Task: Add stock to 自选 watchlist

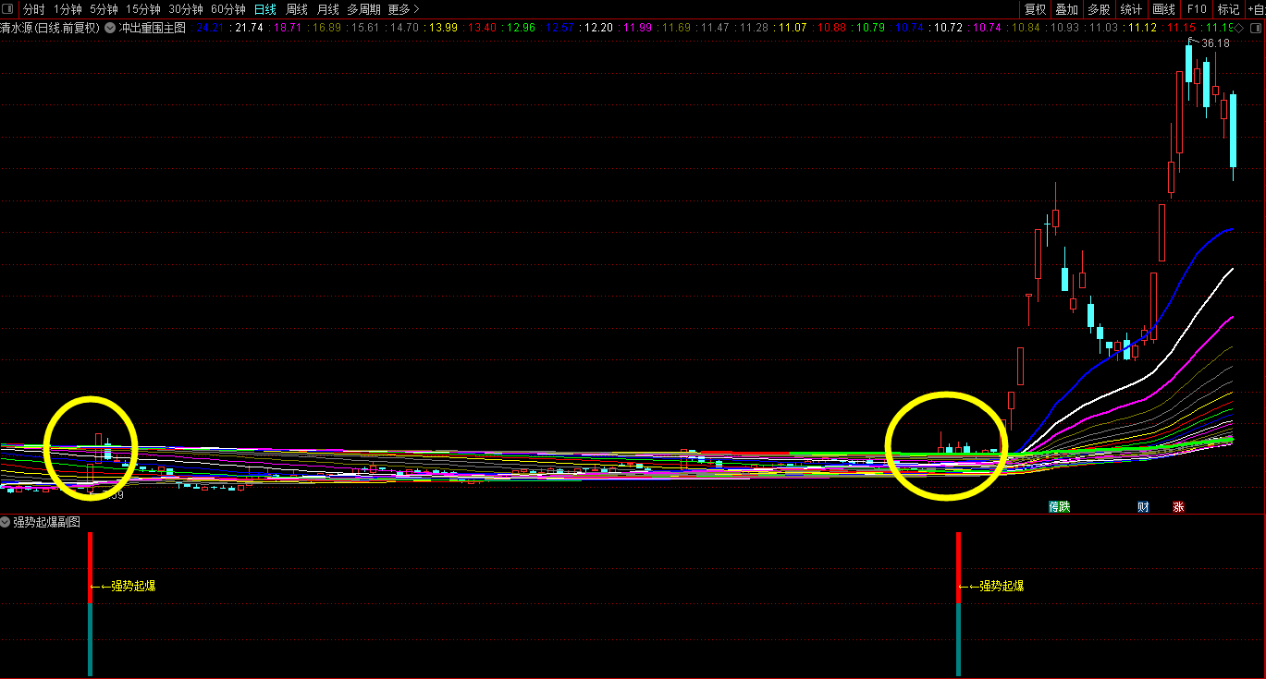Action: [x=1256, y=9]
